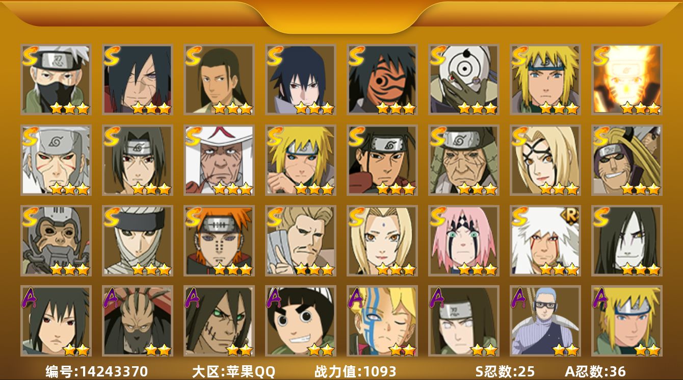Click the 大区:苹果QQ server label

(x=233, y=371)
